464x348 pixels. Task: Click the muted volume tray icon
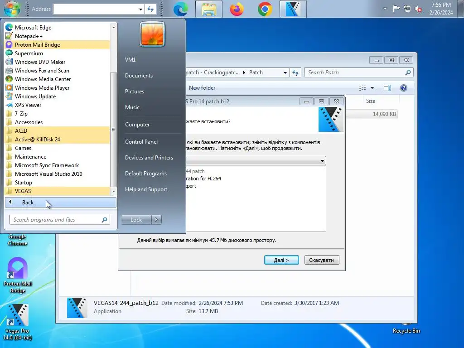(x=418, y=9)
